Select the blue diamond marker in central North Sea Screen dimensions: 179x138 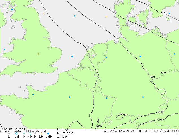point(75,16)
